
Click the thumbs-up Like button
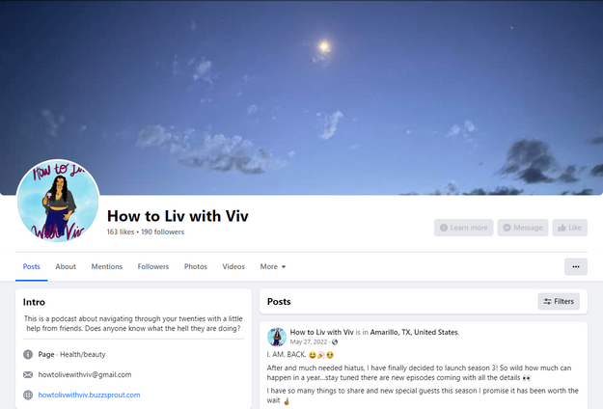[x=570, y=228]
